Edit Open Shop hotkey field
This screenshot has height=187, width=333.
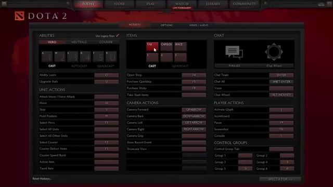(x=194, y=75)
